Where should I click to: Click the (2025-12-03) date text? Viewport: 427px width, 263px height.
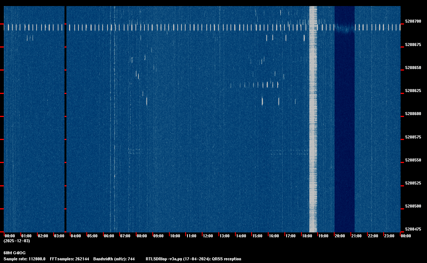pos(17,241)
